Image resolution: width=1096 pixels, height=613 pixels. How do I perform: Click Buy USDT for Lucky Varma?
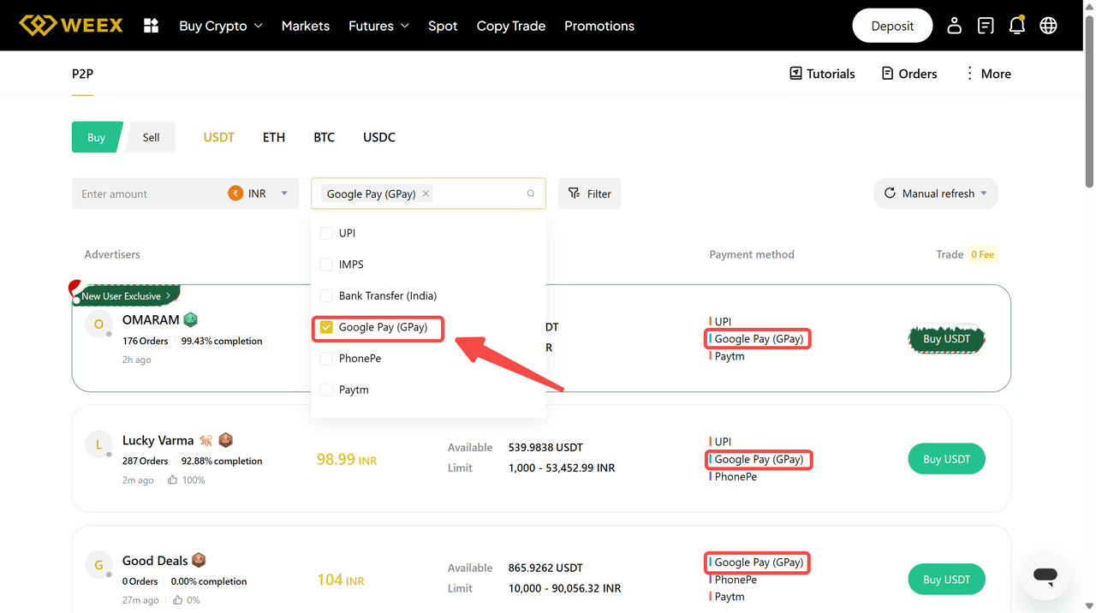click(x=946, y=459)
